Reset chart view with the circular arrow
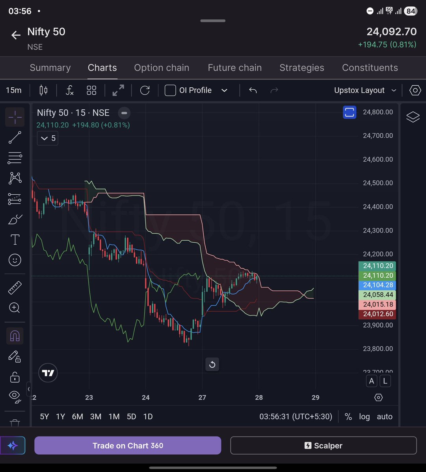The width and height of the screenshot is (426, 472). pos(212,365)
